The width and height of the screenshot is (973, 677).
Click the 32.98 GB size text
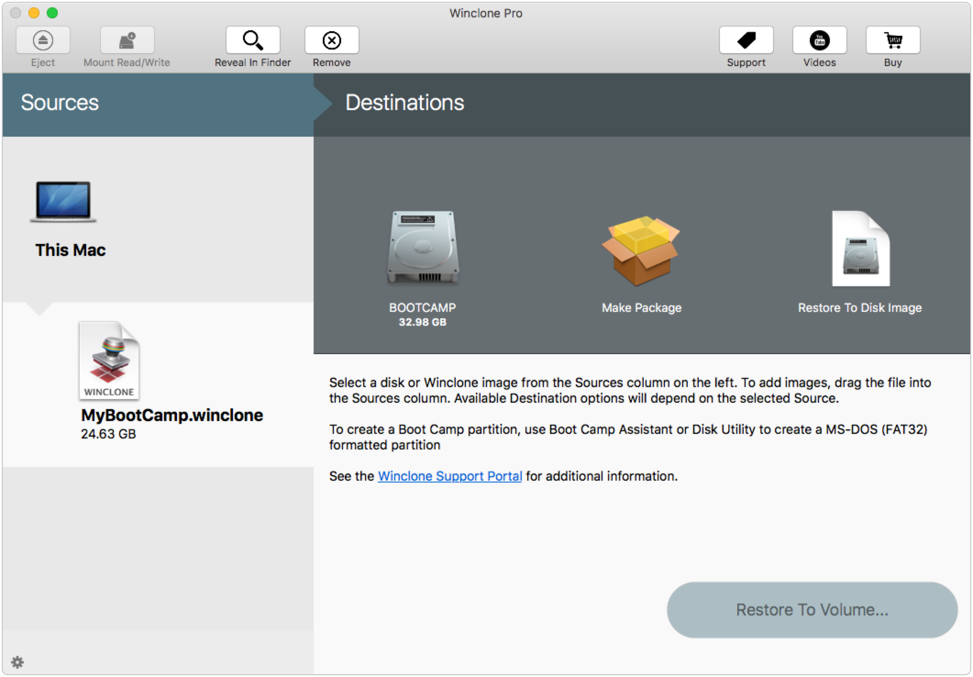pyautogui.click(x=422, y=322)
